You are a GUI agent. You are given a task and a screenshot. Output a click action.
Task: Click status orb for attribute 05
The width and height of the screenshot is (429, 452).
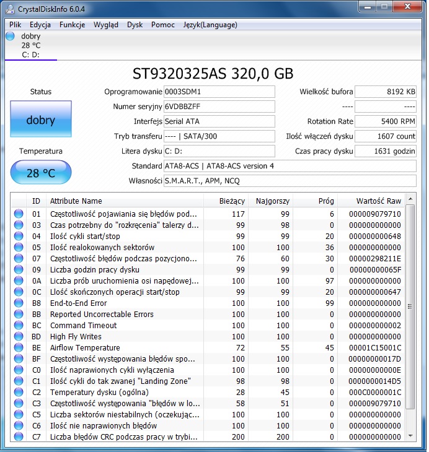pos(19,247)
